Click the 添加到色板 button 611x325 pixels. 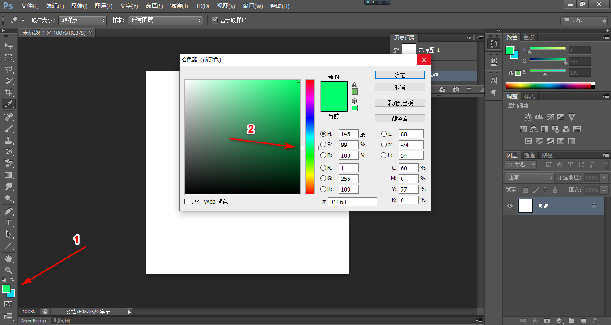[x=399, y=103]
